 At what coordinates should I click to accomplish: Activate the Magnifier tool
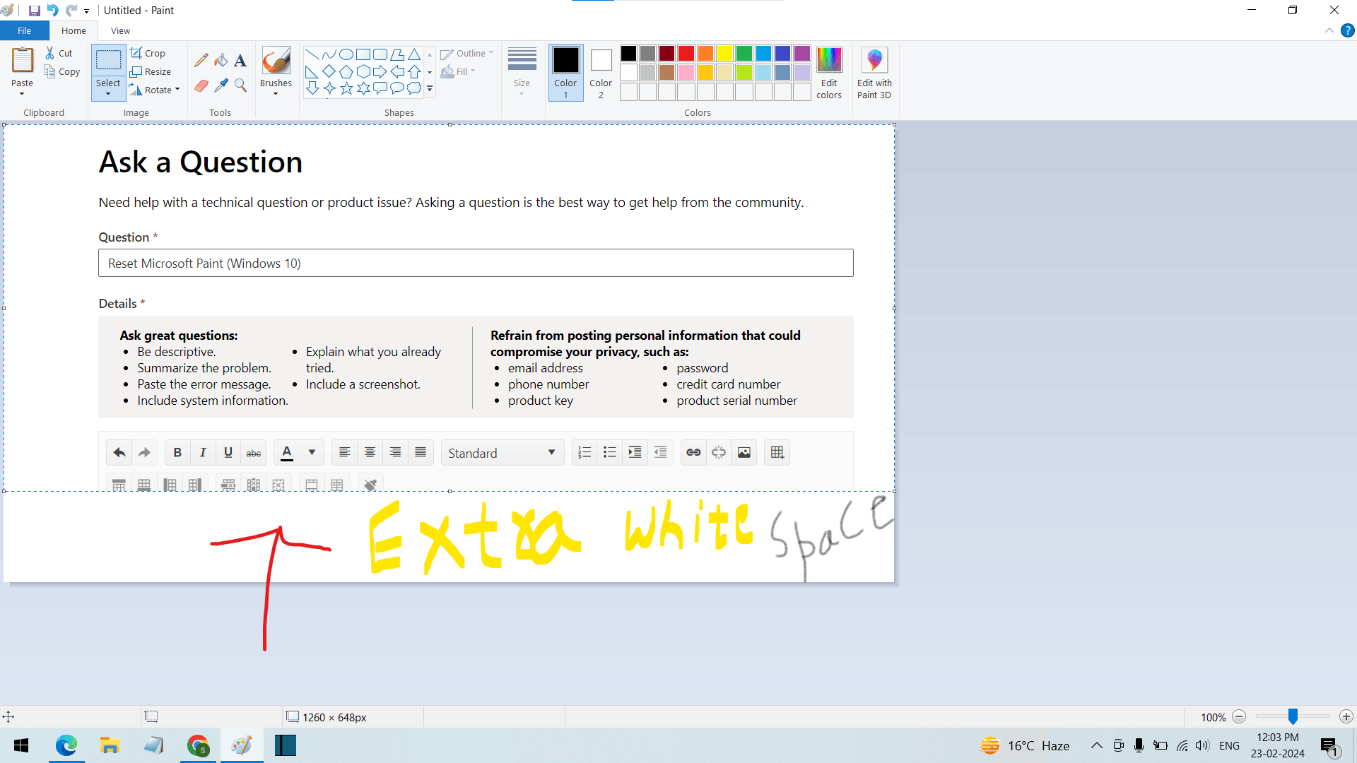(x=240, y=85)
